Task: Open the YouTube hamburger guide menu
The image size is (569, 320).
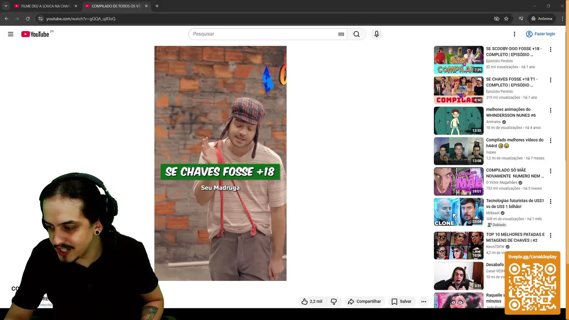Action: [11, 34]
